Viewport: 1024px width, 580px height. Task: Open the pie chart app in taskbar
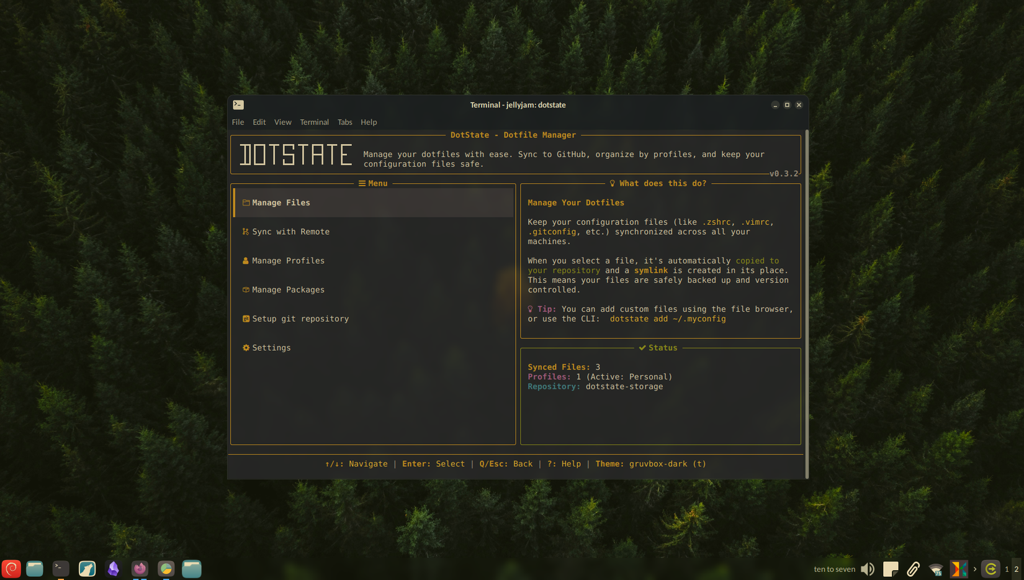[166, 568]
